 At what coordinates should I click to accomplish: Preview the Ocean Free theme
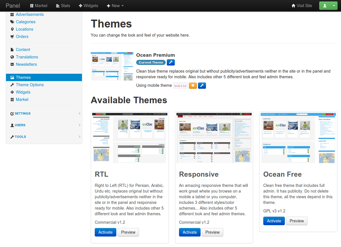click(296, 221)
